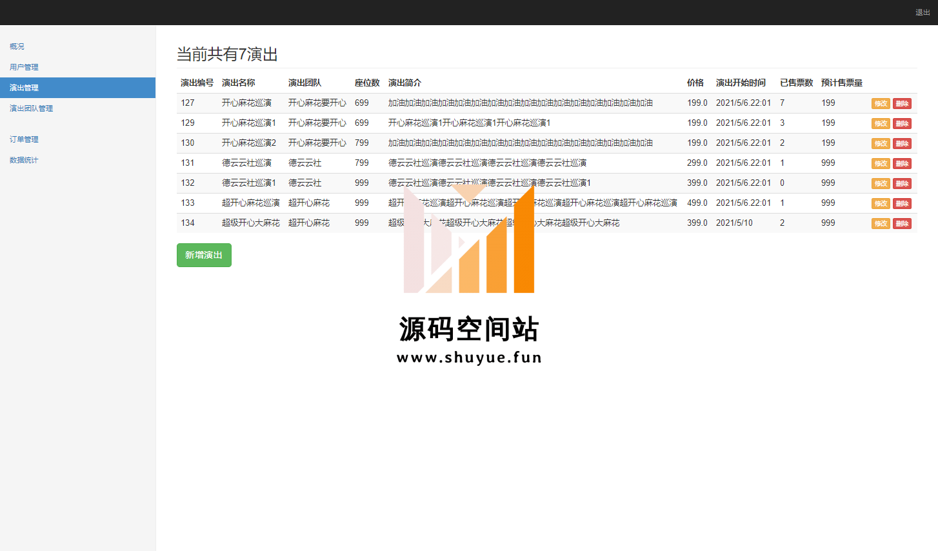The width and height of the screenshot is (938, 551).
Task: Open 数据统计 statistics page
Action: point(24,160)
